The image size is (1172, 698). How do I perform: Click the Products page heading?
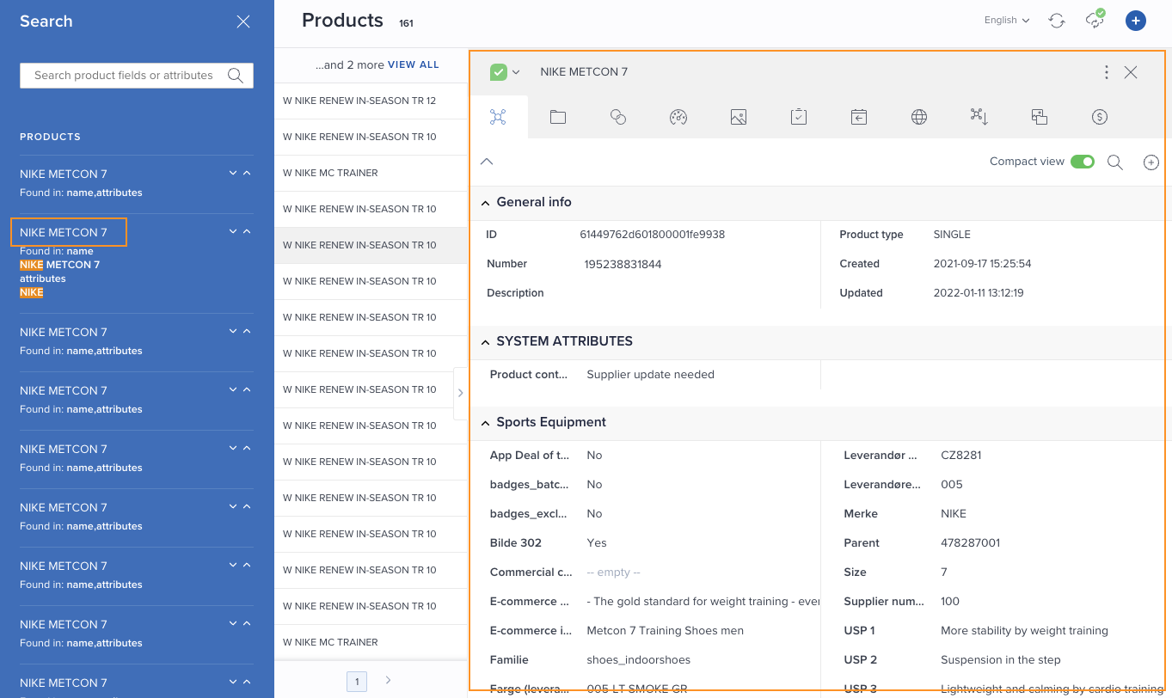[x=342, y=21]
